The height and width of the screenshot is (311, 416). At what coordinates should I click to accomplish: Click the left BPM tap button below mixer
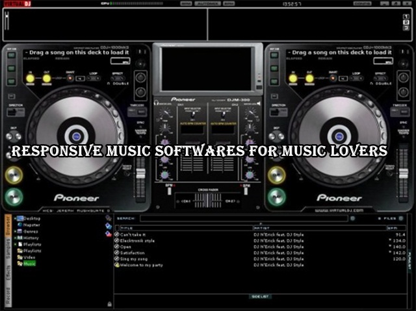(169, 190)
